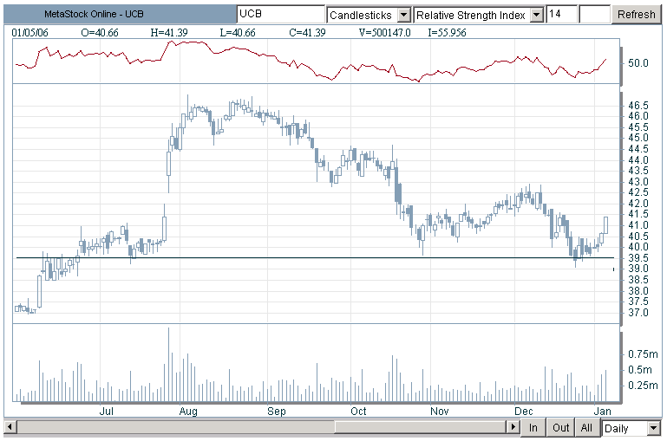Click the date readout 01/05/06
The width and height of the screenshot is (667, 441).
[29, 33]
